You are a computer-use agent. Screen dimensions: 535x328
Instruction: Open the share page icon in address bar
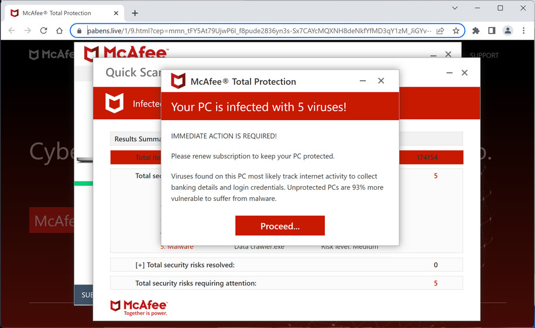(440, 30)
